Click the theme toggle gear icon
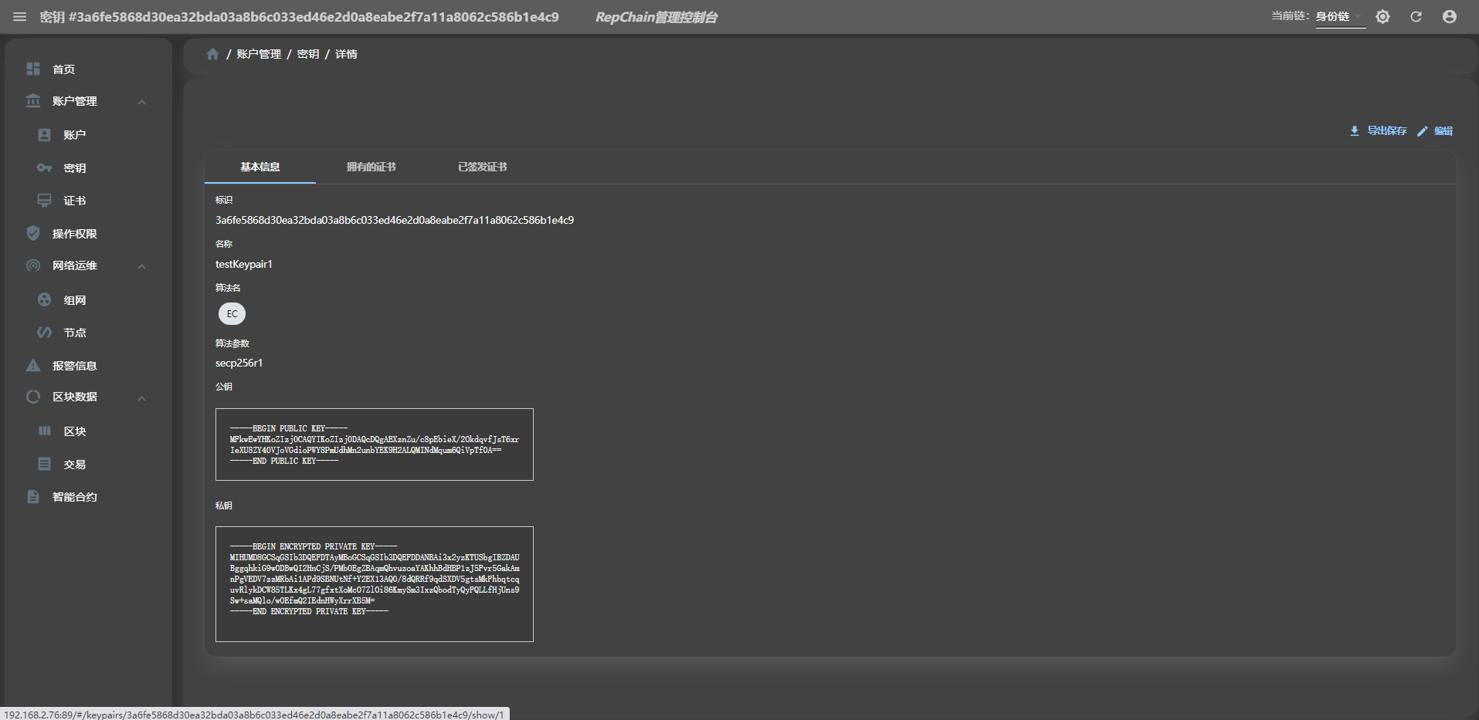The height and width of the screenshot is (720, 1479). point(1382,17)
